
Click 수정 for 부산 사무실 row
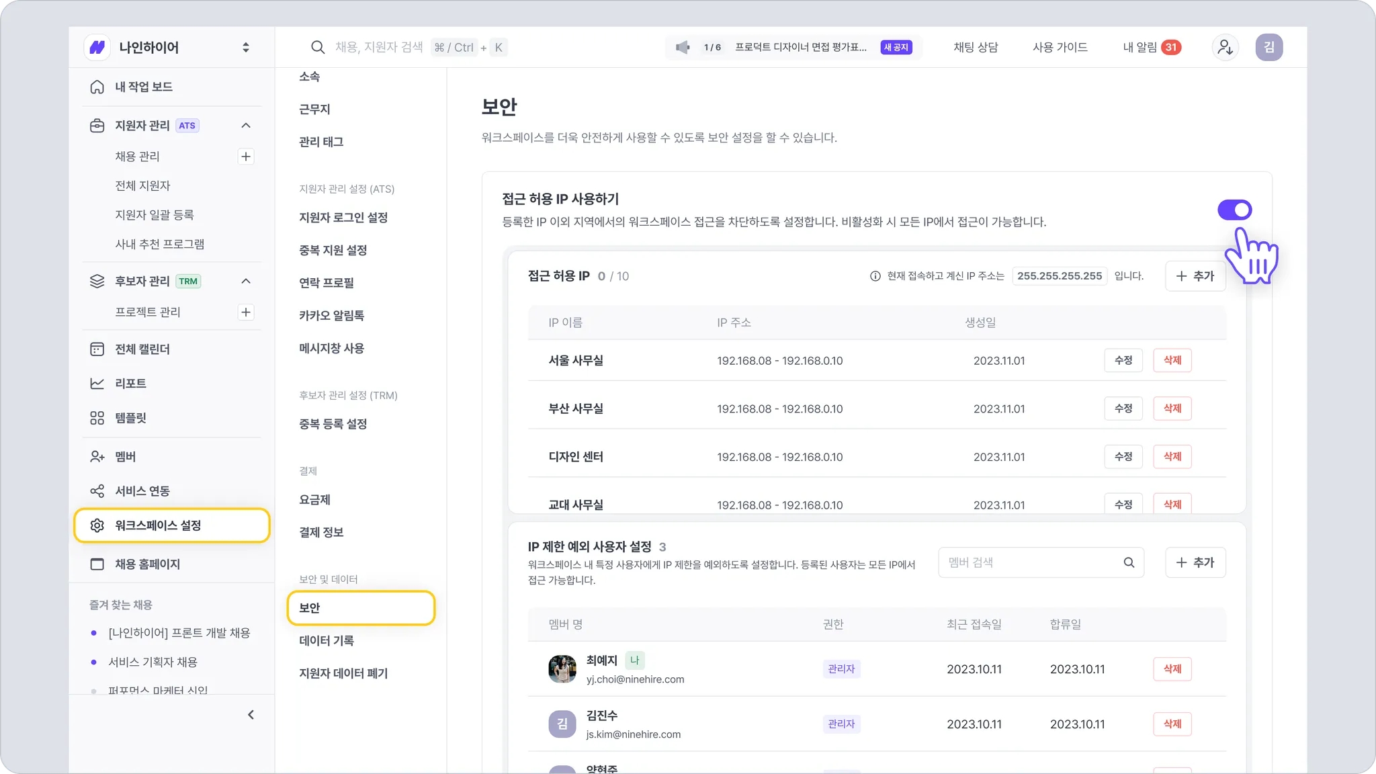(1123, 408)
